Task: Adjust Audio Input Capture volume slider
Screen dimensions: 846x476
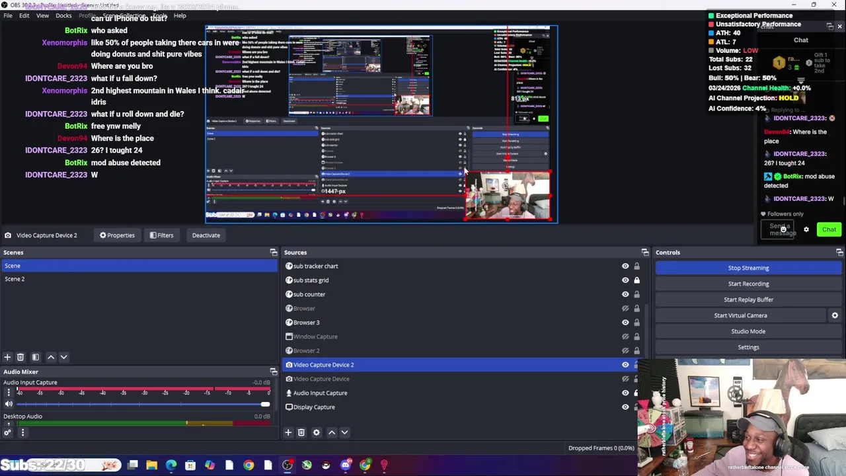Action: tap(264, 404)
